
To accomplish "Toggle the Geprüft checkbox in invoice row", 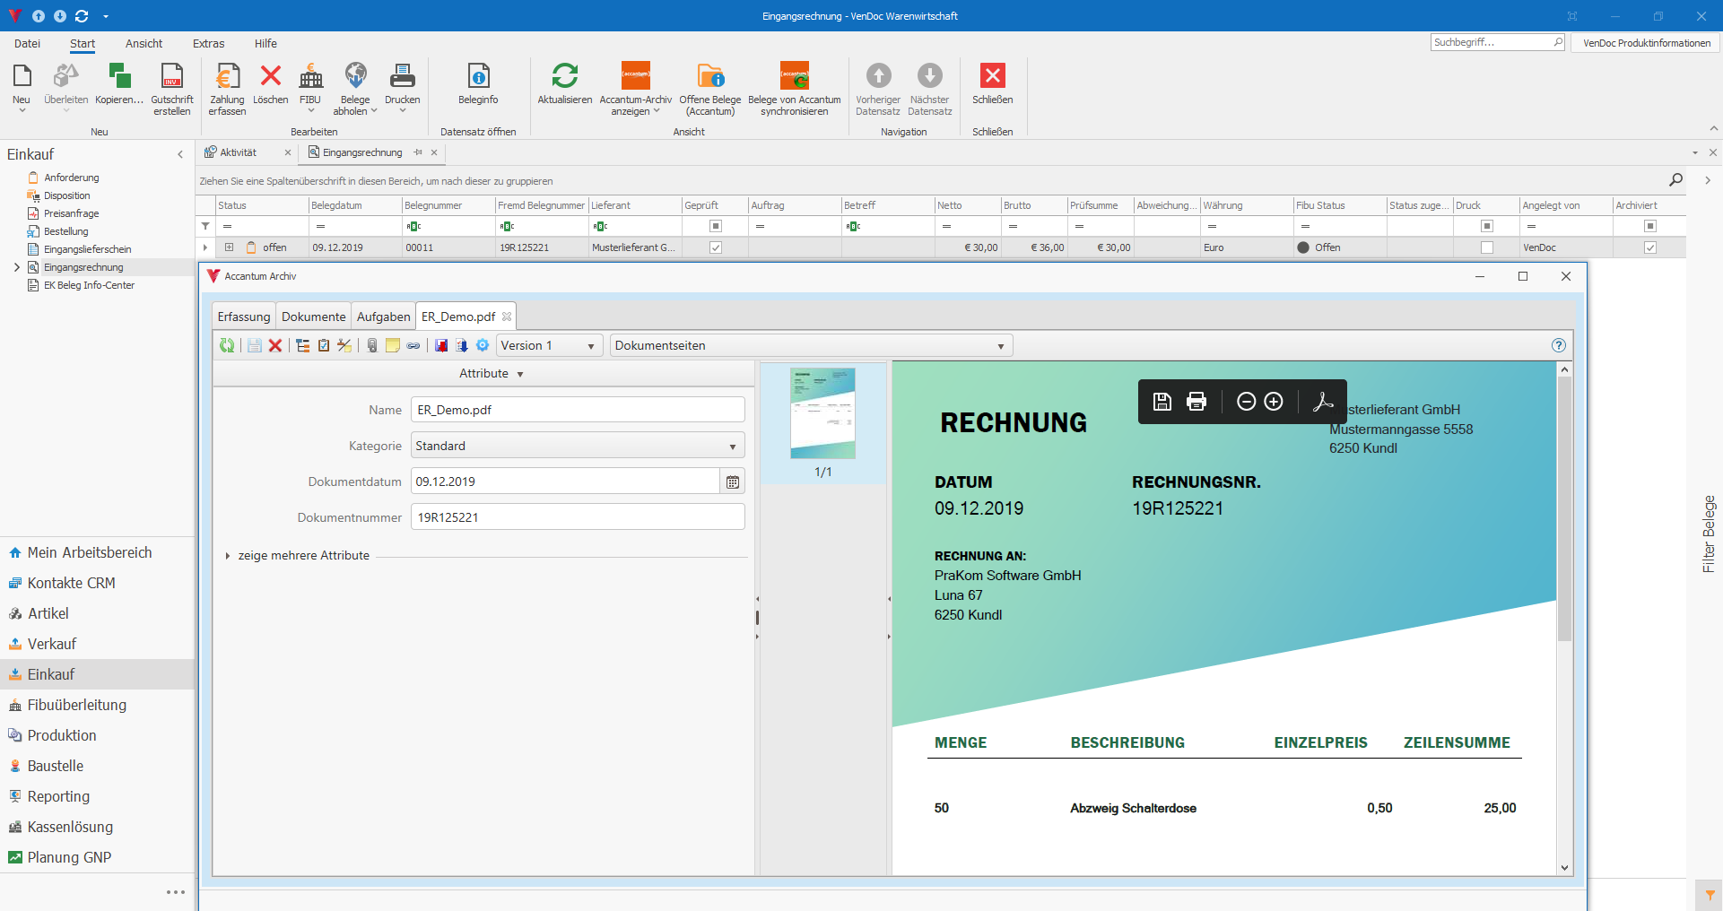I will pyautogui.click(x=715, y=247).
